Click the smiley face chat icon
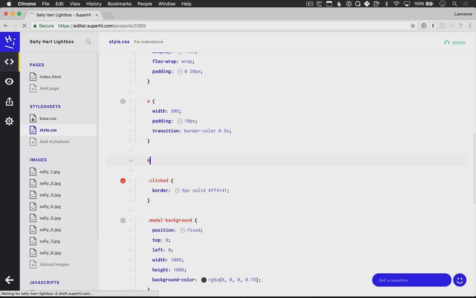Viewport: 476px width, 298px height. pyautogui.click(x=459, y=280)
